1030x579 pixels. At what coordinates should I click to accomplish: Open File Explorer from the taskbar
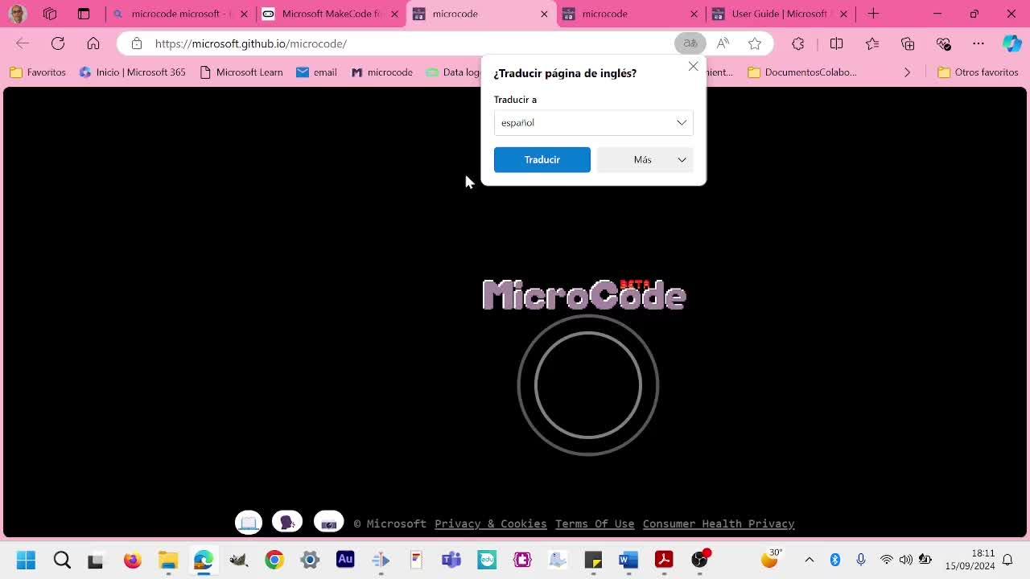[x=167, y=560]
